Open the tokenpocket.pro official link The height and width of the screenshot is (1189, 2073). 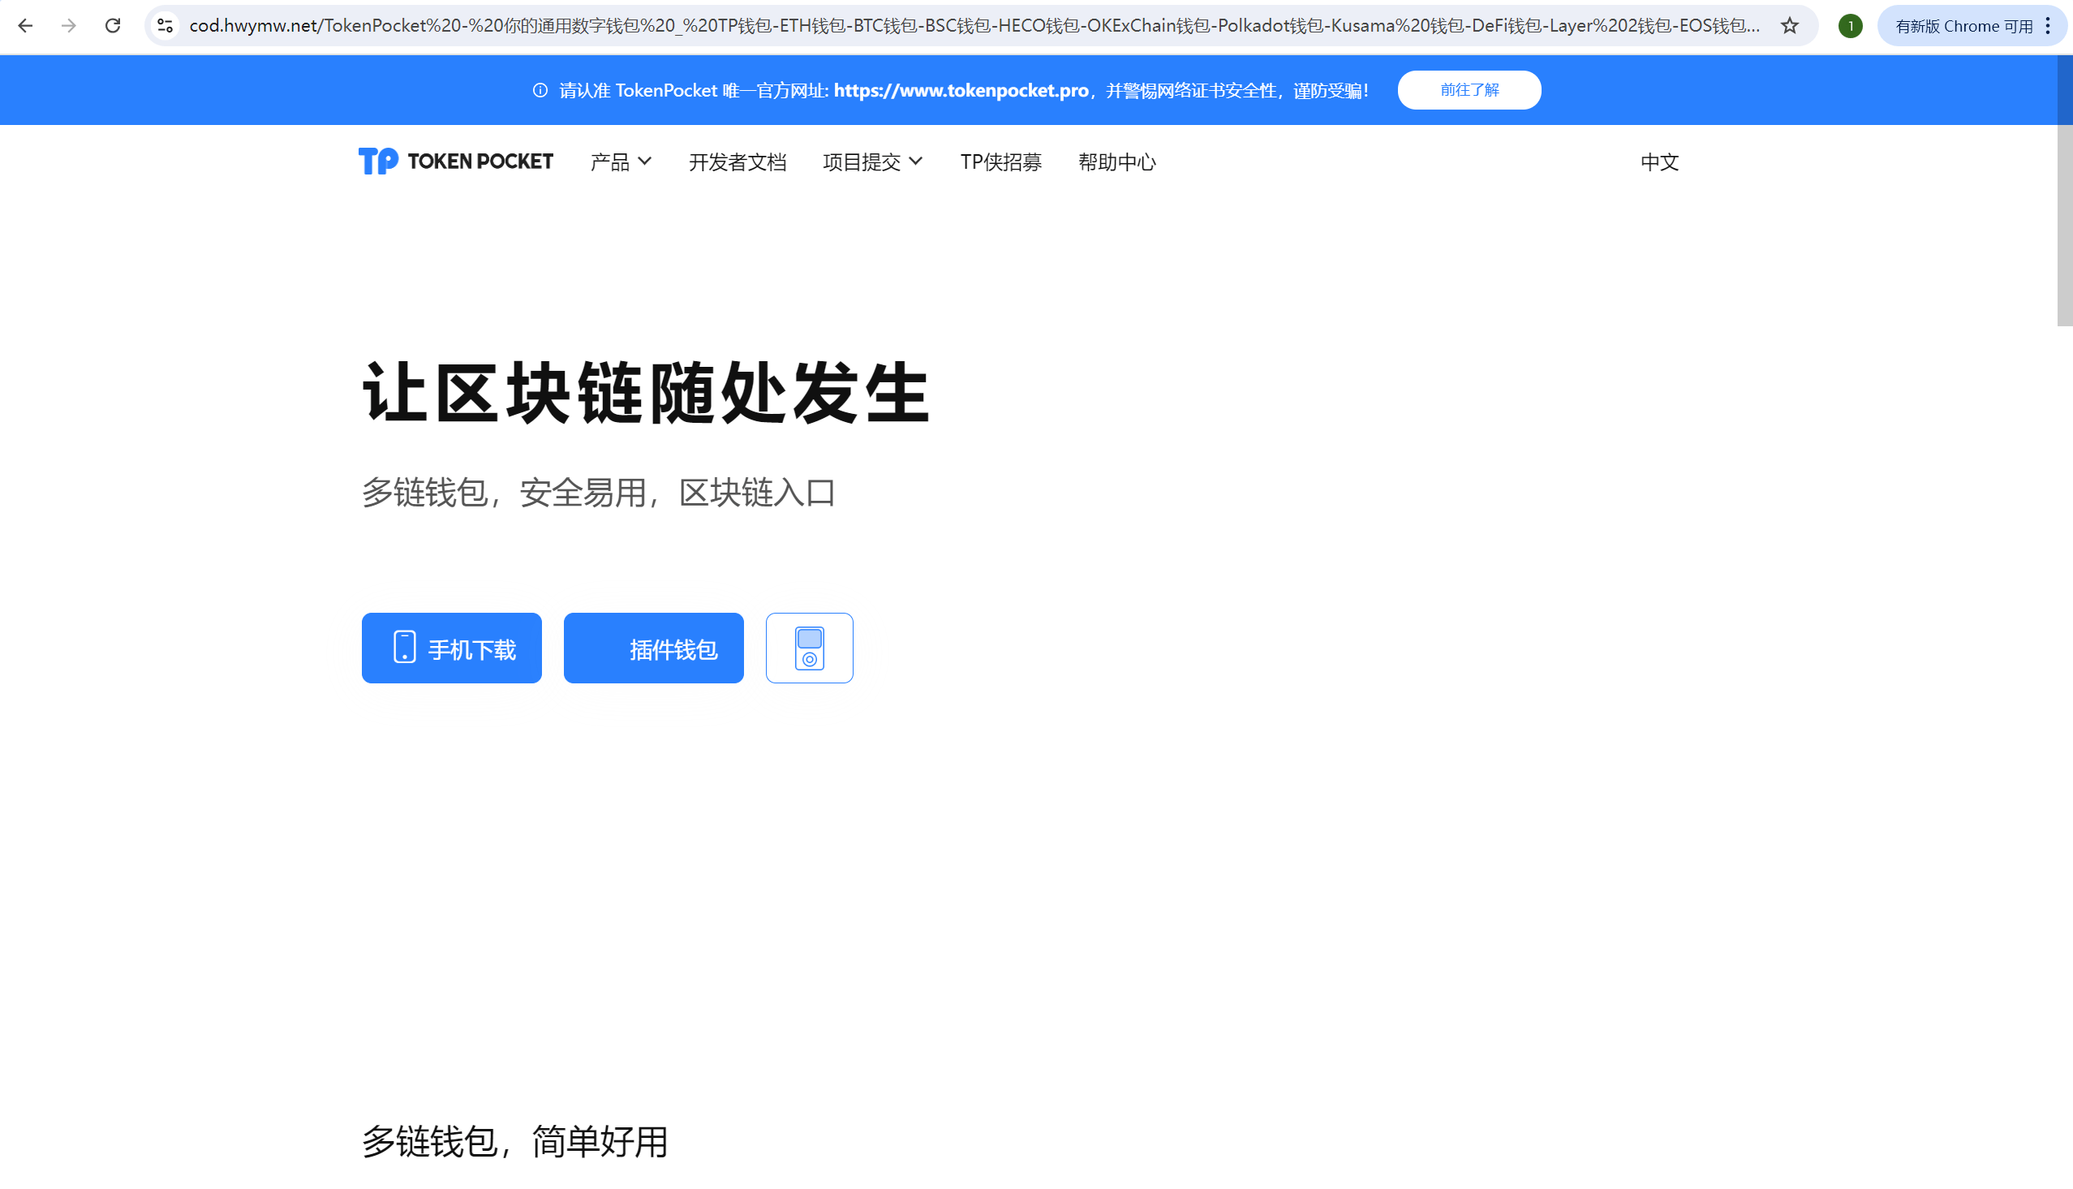[959, 91]
